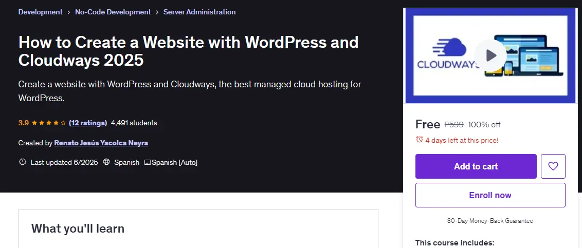Open the Server Administration breadcrumb
The height and width of the screenshot is (248, 582).
point(199,12)
